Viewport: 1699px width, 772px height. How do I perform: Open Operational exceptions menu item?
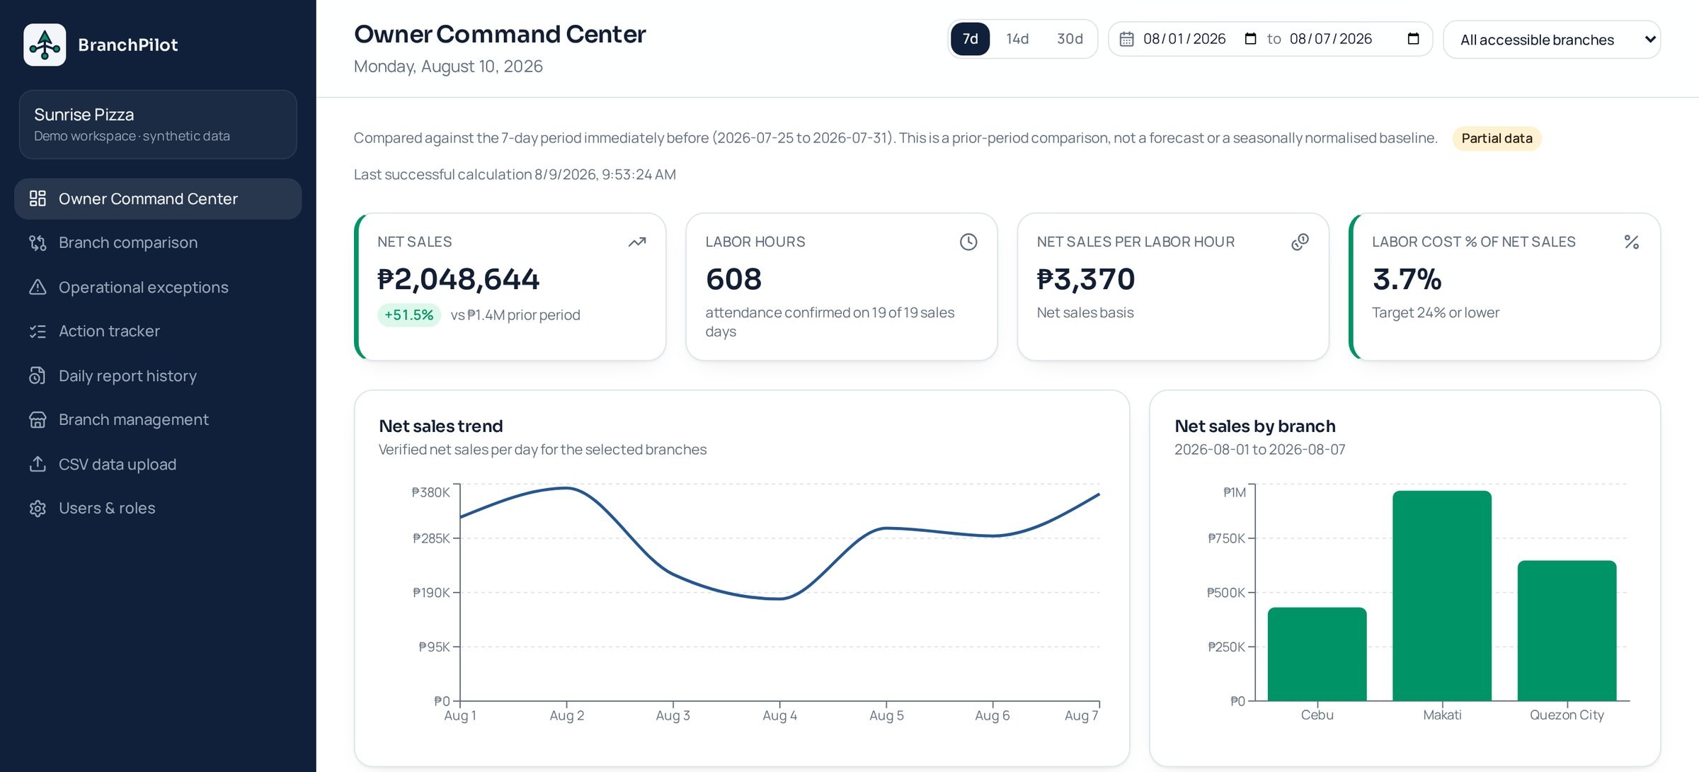click(158, 287)
